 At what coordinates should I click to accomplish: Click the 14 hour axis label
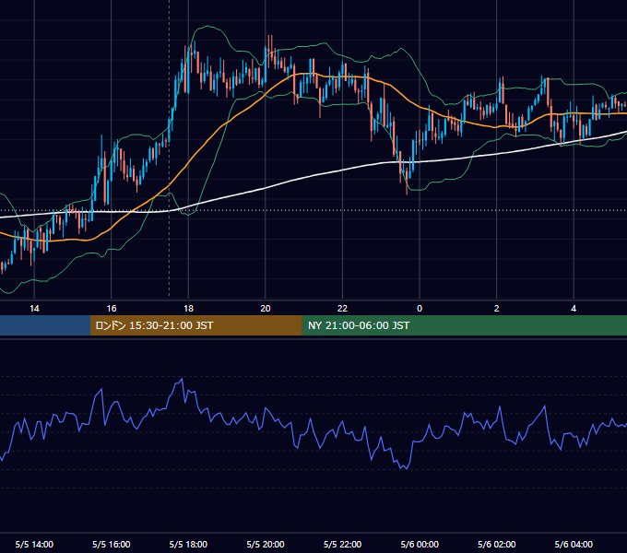(x=34, y=309)
